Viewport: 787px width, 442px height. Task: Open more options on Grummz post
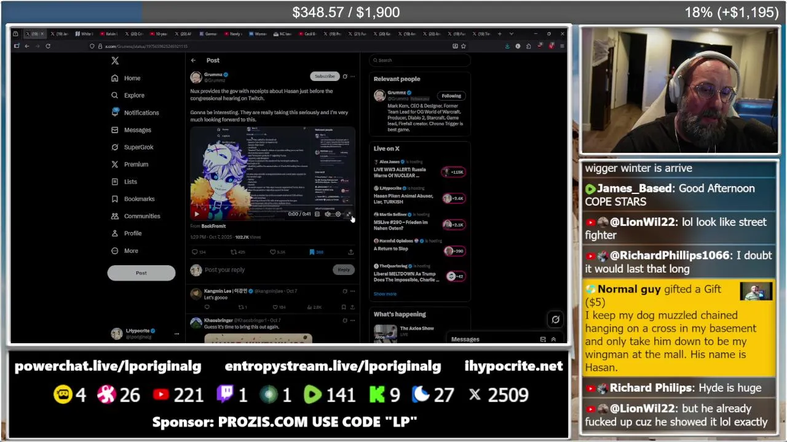pyautogui.click(x=352, y=76)
